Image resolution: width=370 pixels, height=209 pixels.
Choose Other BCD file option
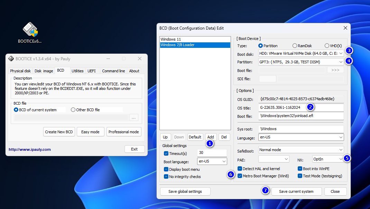[x=73, y=110]
